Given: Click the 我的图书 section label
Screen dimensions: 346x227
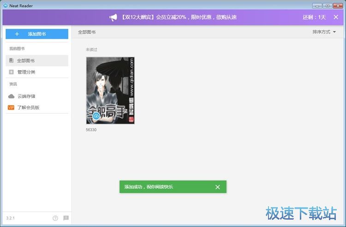Looking at the screenshot, I should click(17, 48).
